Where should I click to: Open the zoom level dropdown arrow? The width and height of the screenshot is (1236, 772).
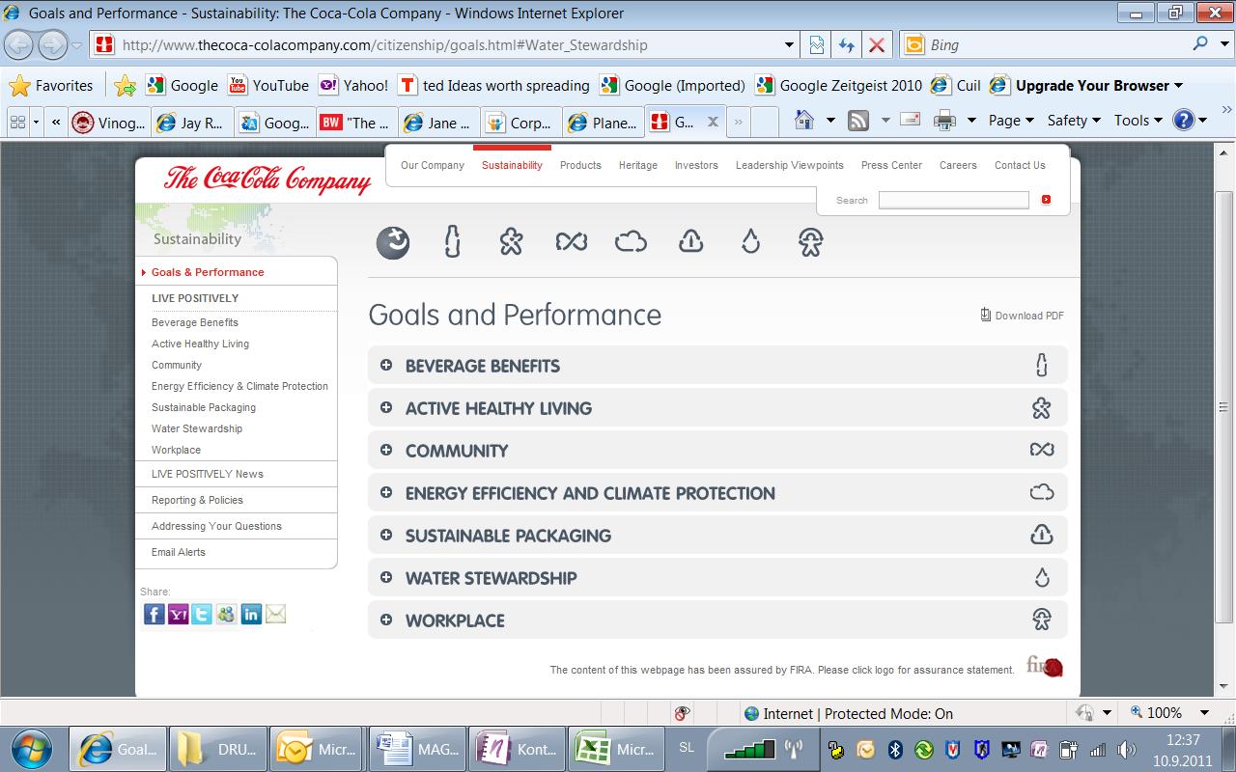pyautogui.click(x=1204, y=713)
